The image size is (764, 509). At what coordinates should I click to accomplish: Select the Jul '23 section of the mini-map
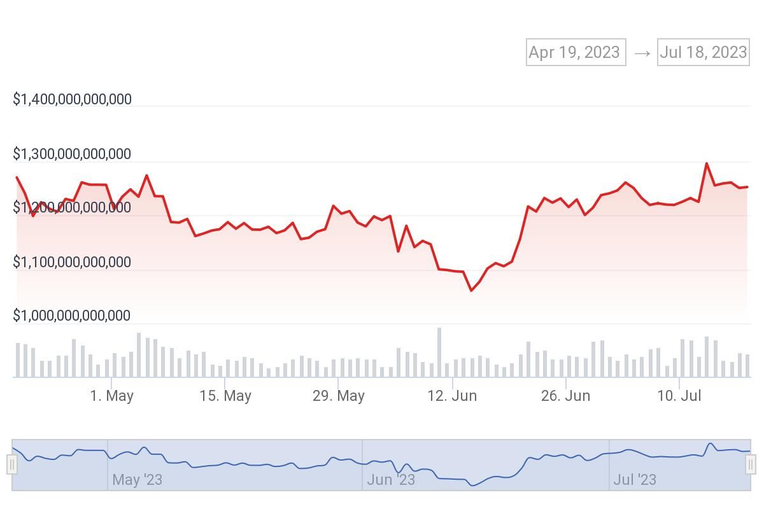[x=681, y=464]
